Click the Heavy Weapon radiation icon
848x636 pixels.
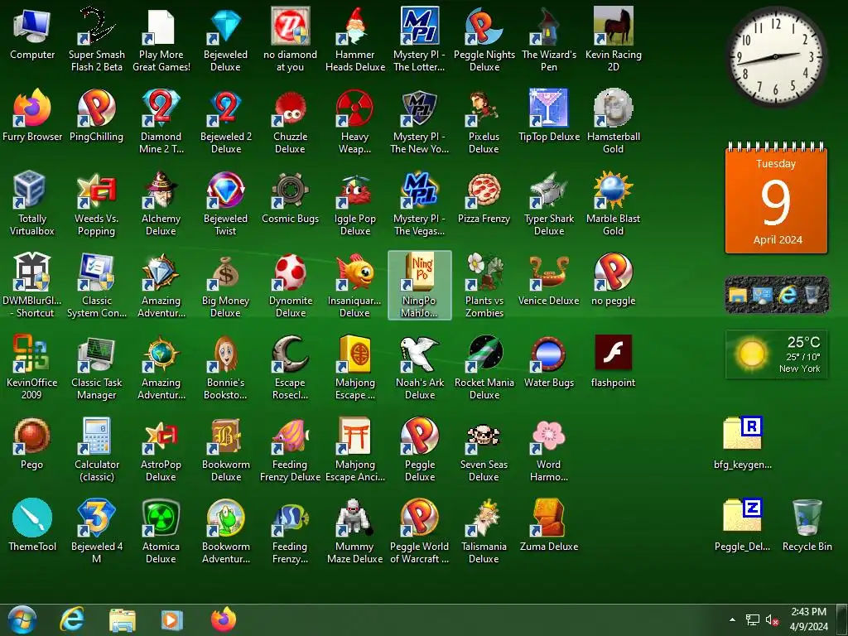354,108
